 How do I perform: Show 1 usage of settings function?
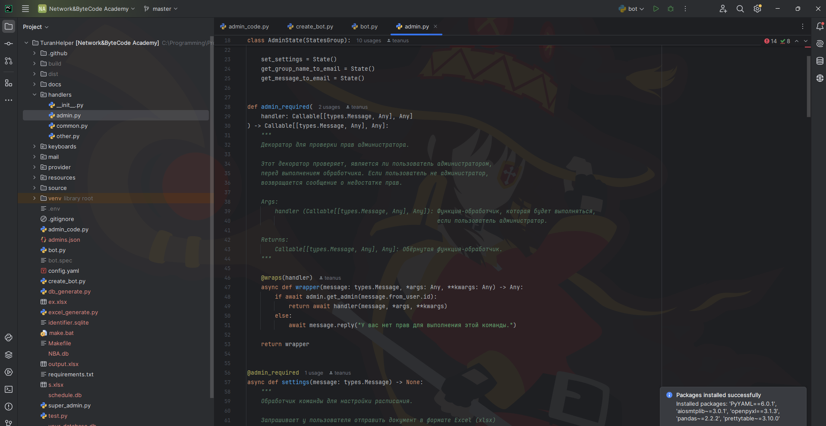[314, 373]
